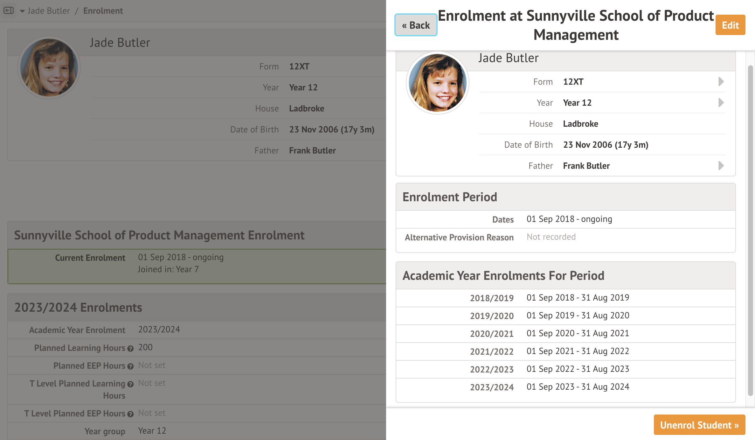Click Jade Butler's photo on background page
This screenshot has height=440, width=755.
coord(49,67)
